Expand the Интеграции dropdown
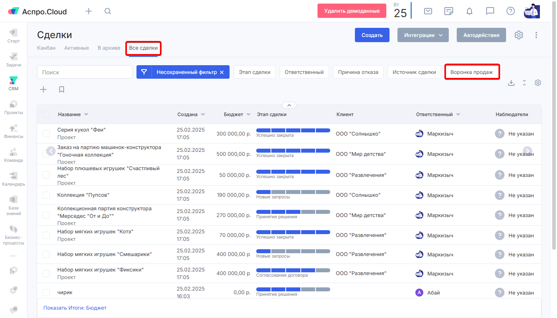This screenshot has height=318, width=557. point(423,35)
